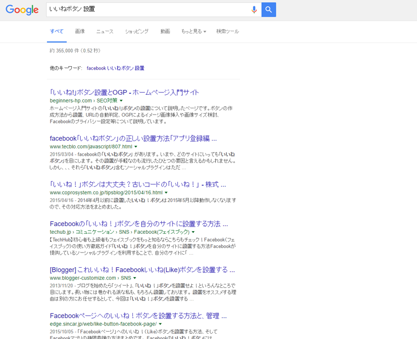The height and width of the screenshot is (339, 417).
Task: Open result 「いいね！」ボタンは大丈夫？古いコード
Action: (x=138, y=184)
